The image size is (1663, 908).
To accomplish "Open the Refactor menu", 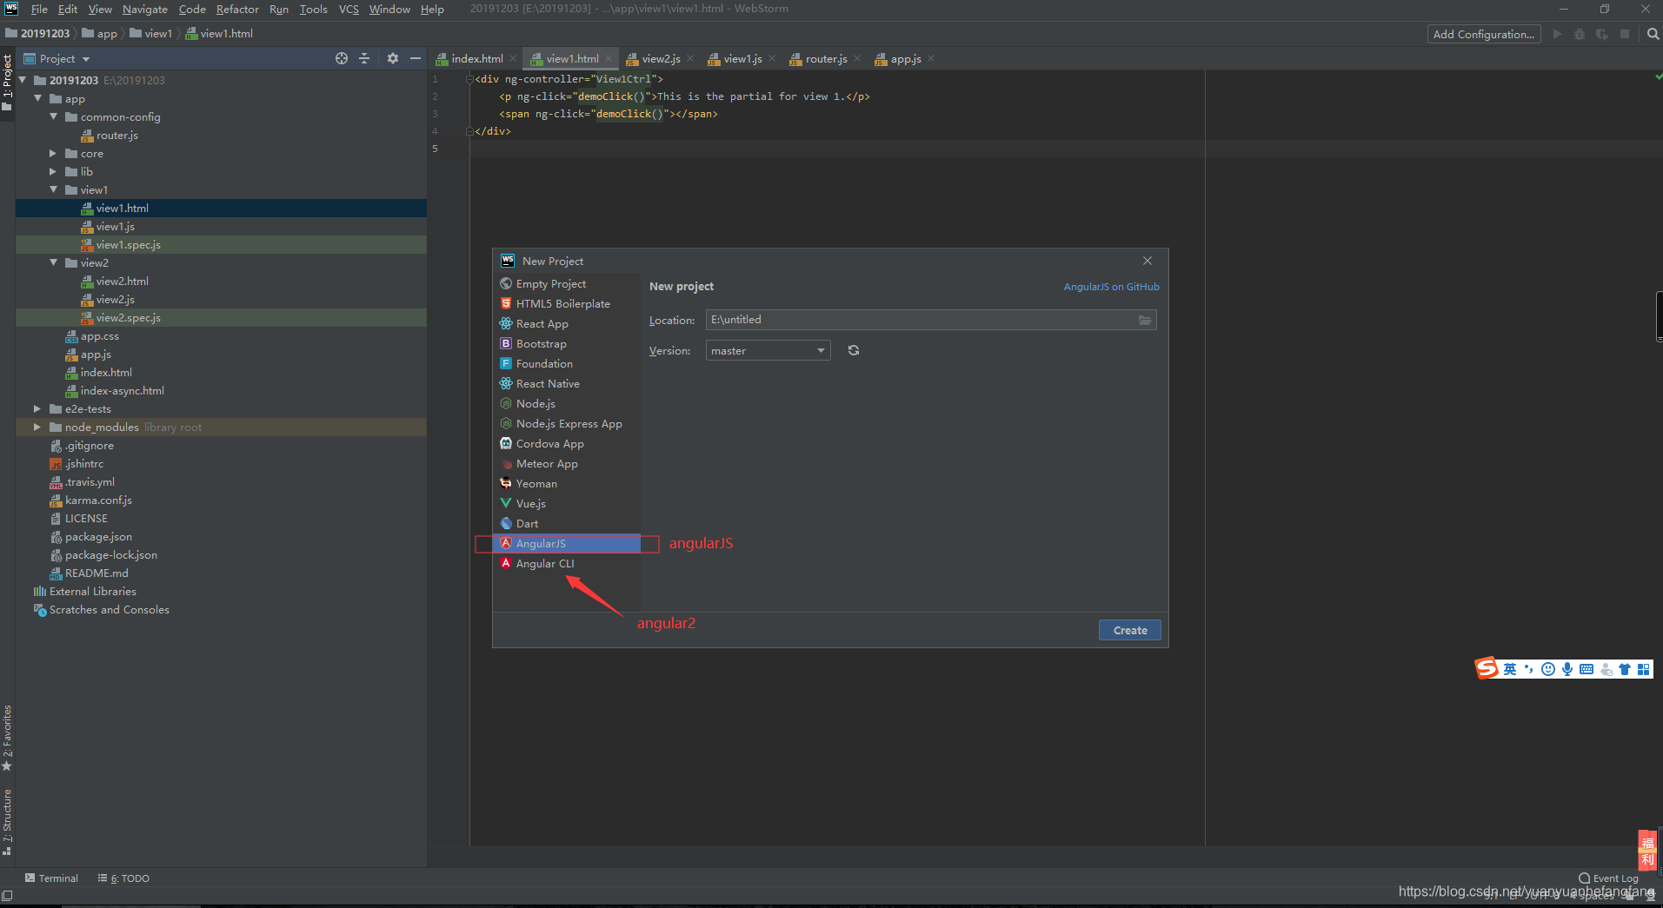I will click(237, 9).
